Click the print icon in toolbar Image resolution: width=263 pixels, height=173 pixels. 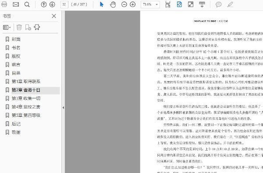pyautogui.click(x=4, y=4)
